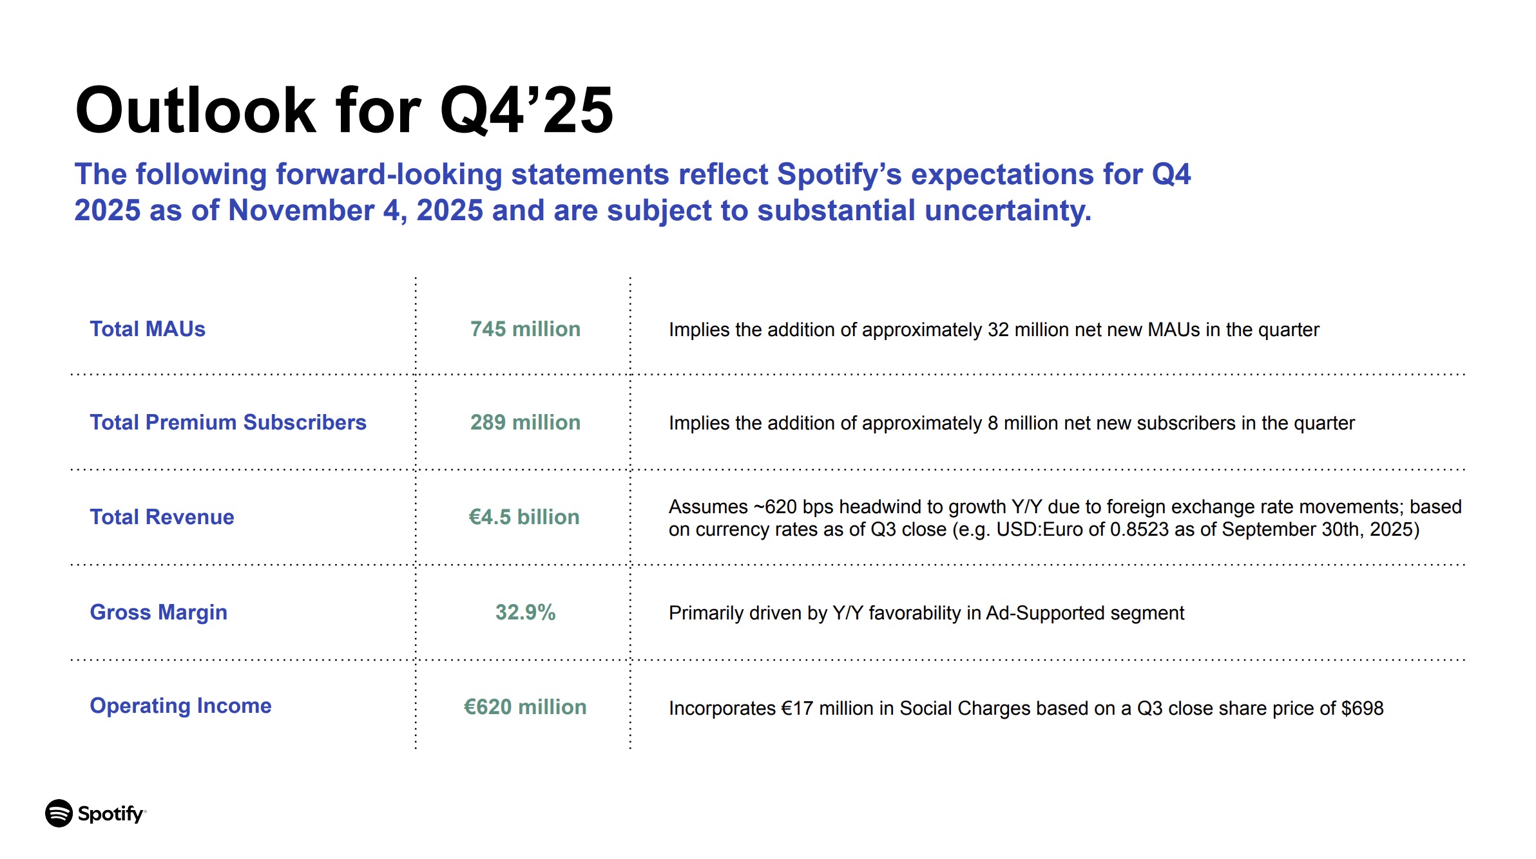Click the 32 million net new MAUs note
1536x859 pixels.
coord(994,330)
